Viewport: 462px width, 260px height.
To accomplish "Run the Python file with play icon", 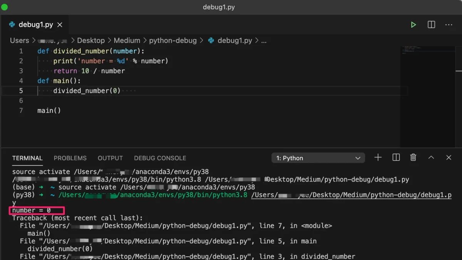I will click(x=413, y=25).
